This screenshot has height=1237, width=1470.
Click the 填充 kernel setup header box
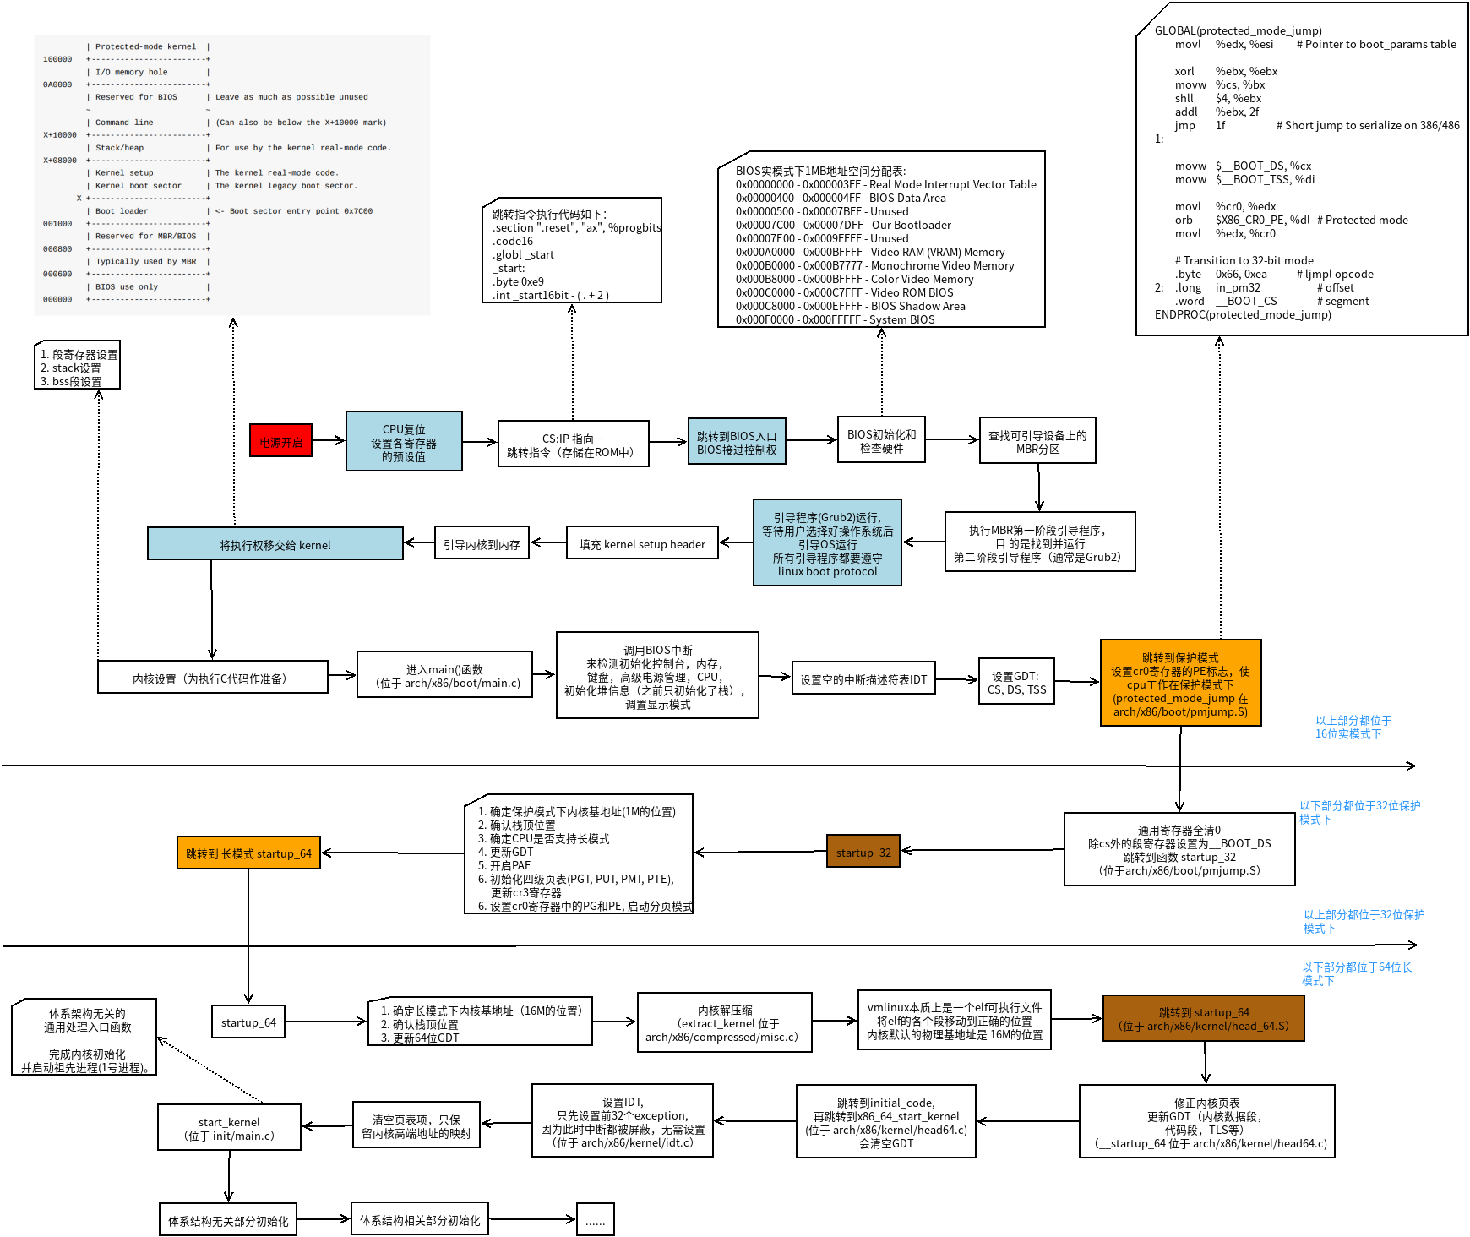pyautogui.click(x=642, y=542)
